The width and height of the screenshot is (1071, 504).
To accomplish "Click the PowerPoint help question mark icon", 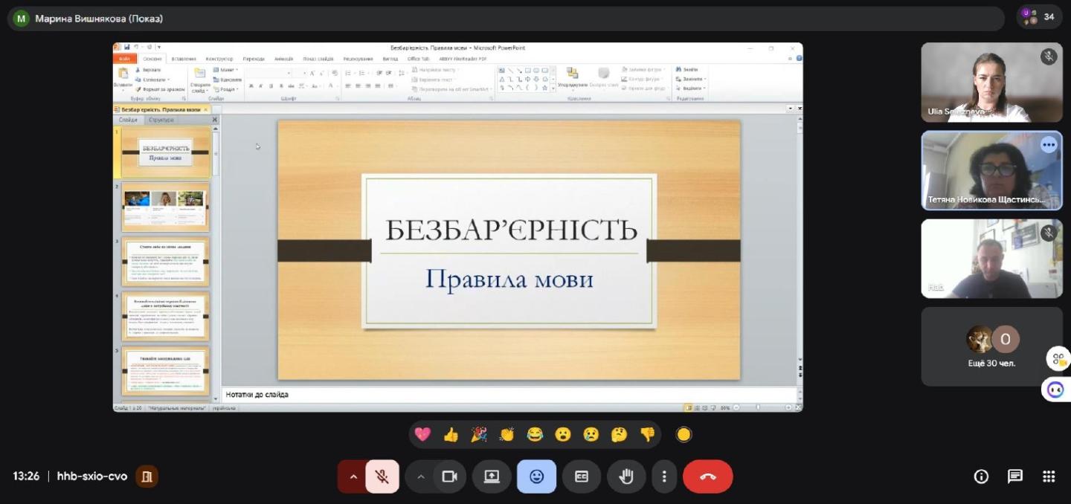I will 799,58.
